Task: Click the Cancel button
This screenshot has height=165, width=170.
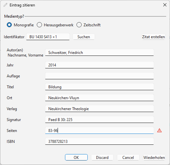Action: tap(128, 157)
